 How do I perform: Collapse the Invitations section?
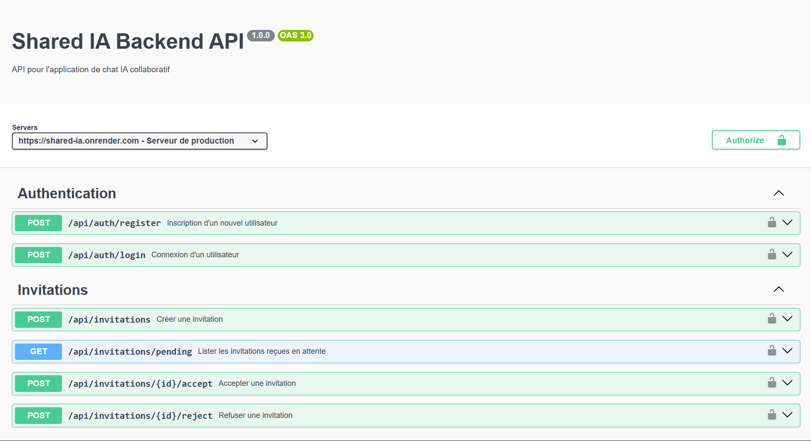pos(779,289)
